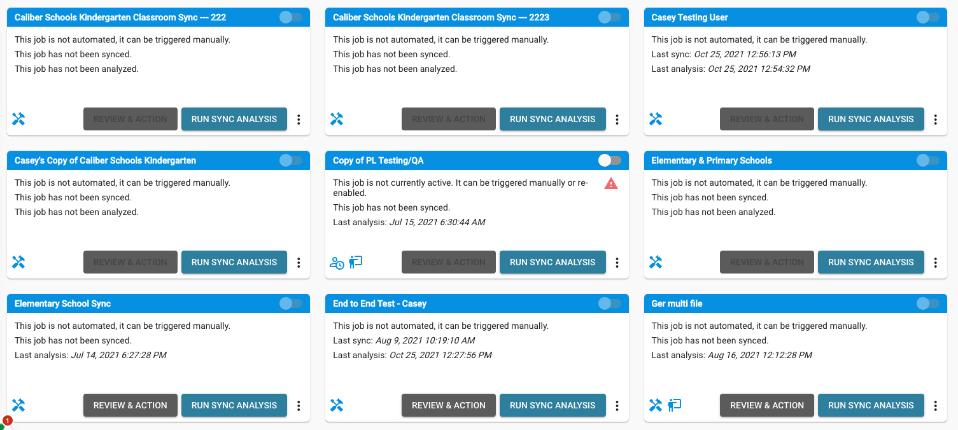958x430 pixels.
Task: Open the three-dot menu on Casey Testing User
Action: click(935, 119)
